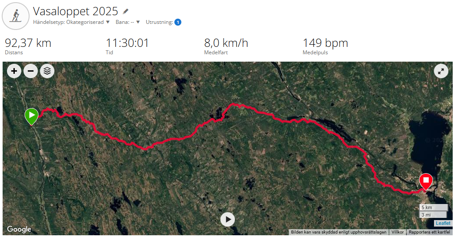Zoom out of the map

(31, 71)
